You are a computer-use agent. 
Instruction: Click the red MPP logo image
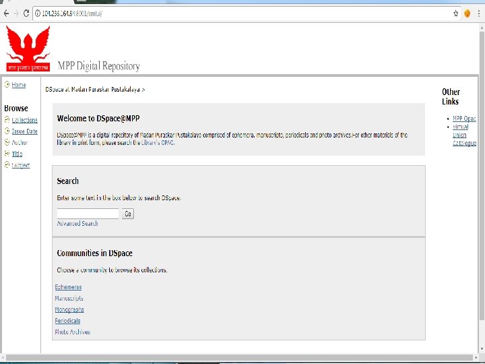(x=28, y=49)
